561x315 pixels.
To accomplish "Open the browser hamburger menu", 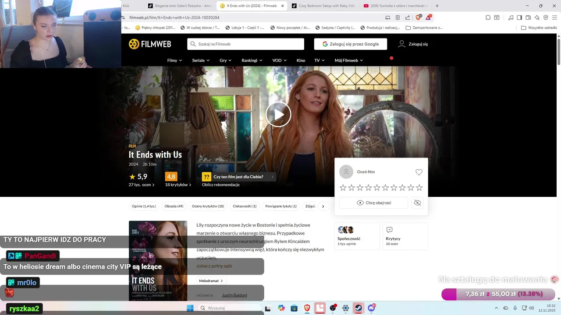I will click(554, 17).
